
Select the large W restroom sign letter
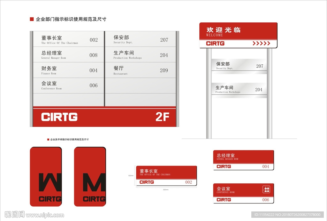[x=50, y=182]
